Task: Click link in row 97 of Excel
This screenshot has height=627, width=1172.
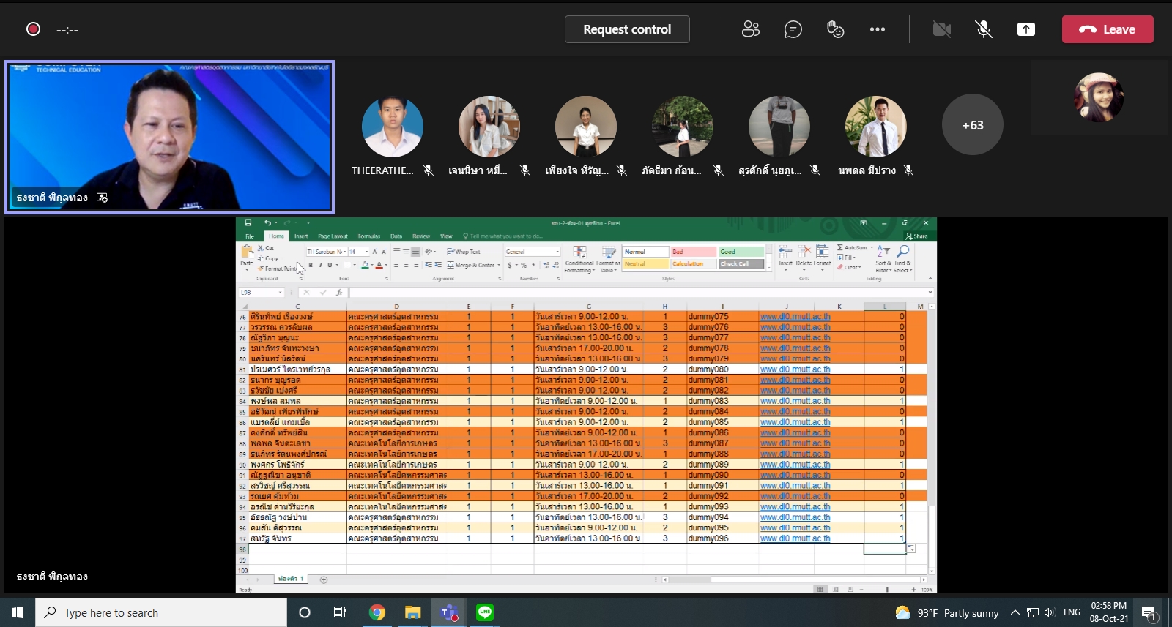Action: point(795,538)
